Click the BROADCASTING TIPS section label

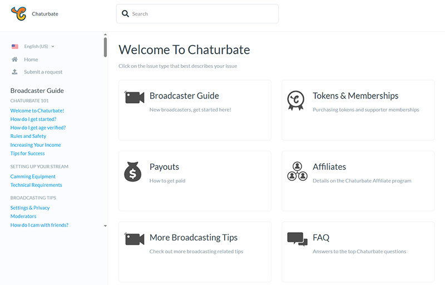point(33,198)
